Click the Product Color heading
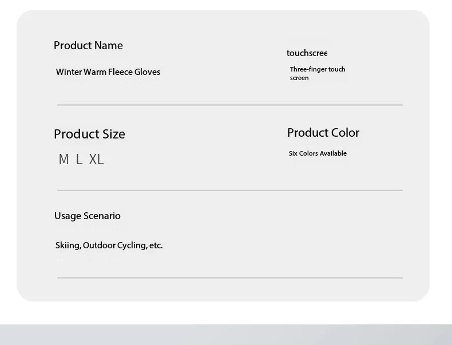 coord(323,133)
